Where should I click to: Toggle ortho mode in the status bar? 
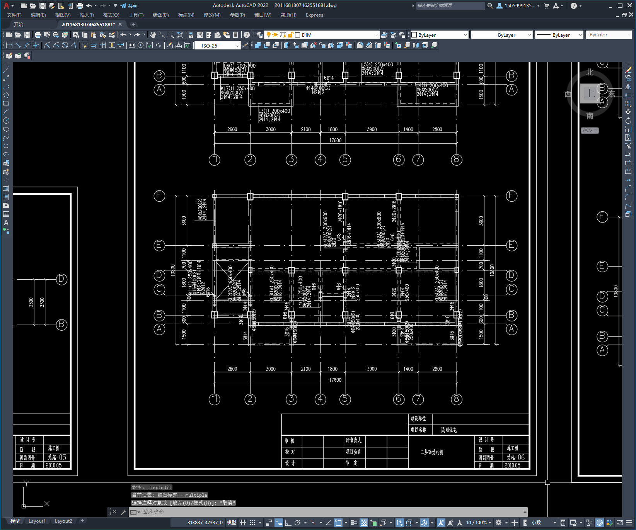(288, 523)
